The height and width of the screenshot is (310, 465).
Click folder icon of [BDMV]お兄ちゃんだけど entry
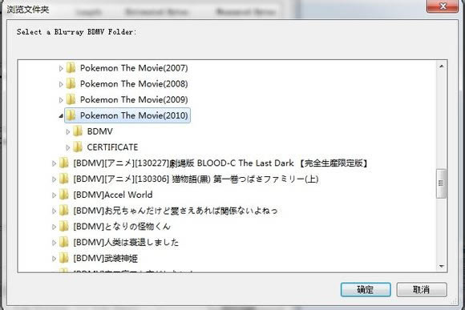pos(64,210)
